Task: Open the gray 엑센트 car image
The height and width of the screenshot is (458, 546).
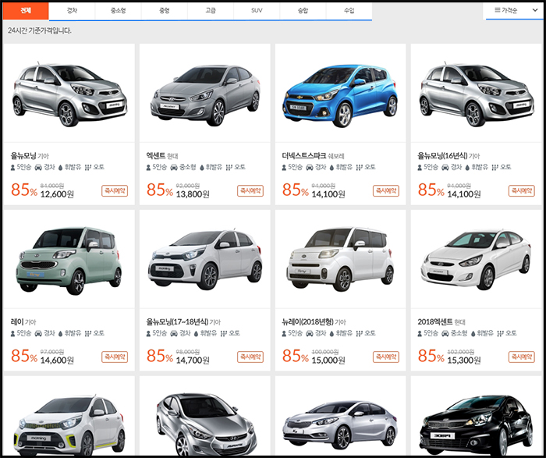Action: pyautogui.click(x=205, y=95)
